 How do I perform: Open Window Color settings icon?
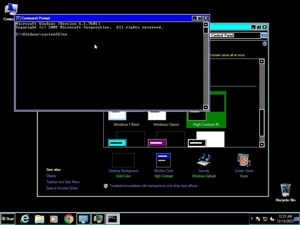163,160
